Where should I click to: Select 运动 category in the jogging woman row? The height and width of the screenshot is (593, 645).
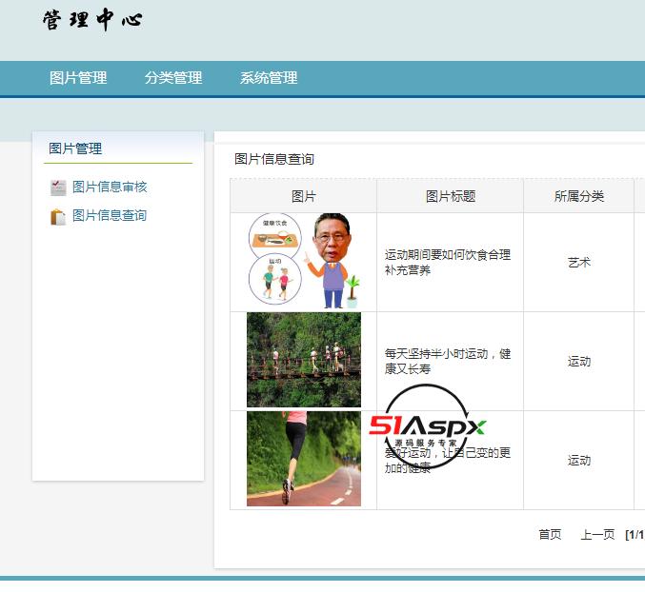point(578,461)
